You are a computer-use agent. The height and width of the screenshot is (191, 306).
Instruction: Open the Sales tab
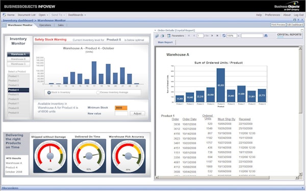pos(61,25)
